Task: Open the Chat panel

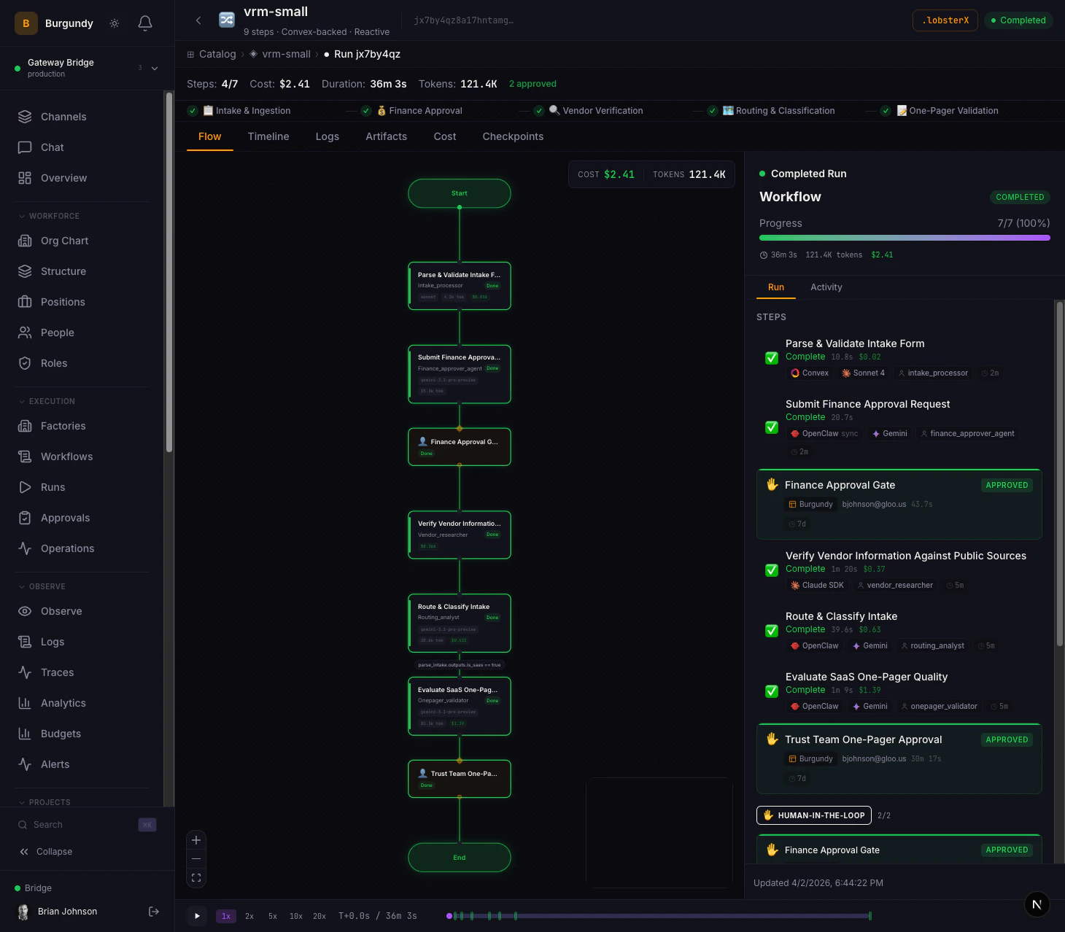Action: coord(51,147)
